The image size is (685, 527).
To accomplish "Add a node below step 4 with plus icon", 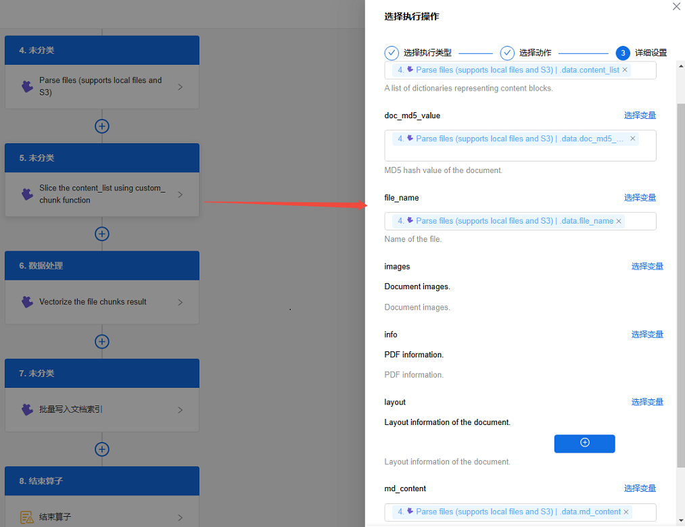I will click(102, 126).
